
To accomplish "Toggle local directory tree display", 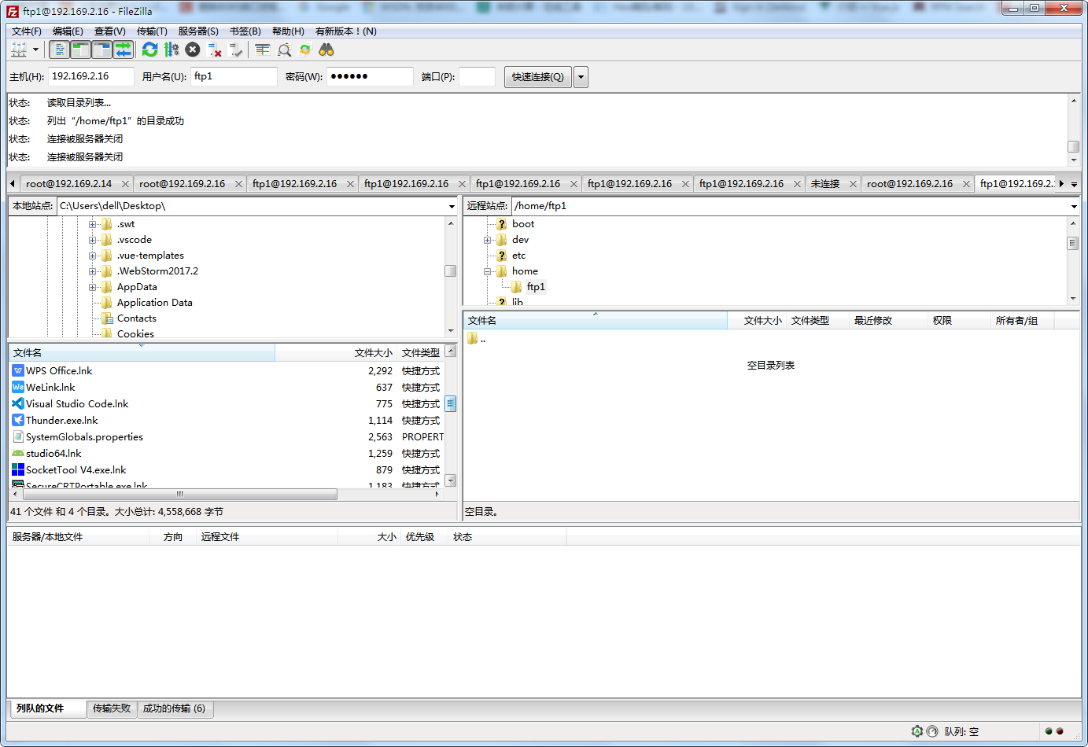I will 80,50.
